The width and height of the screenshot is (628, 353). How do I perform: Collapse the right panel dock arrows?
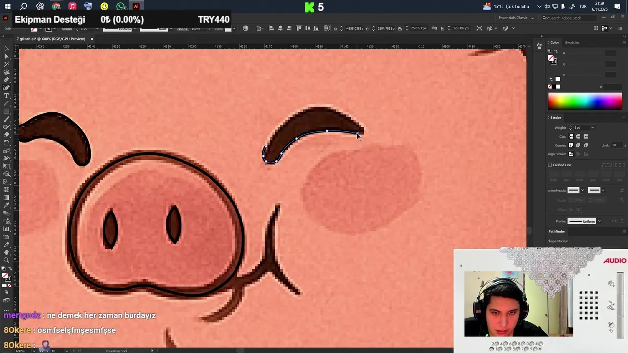click(624, 37)
